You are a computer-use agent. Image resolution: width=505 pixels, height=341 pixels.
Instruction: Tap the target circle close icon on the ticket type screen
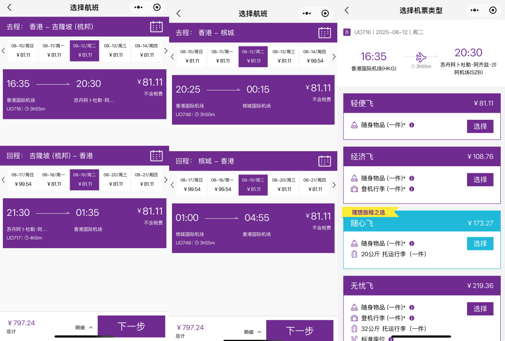pos(493,10)
